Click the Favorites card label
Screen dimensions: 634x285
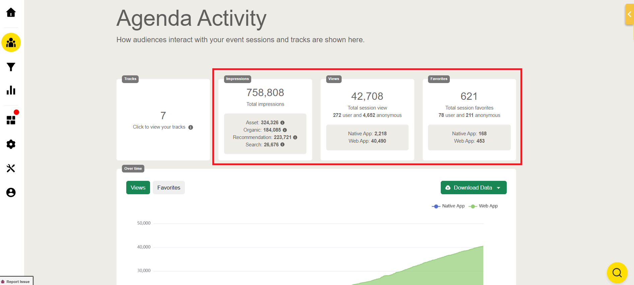(439, 79)
